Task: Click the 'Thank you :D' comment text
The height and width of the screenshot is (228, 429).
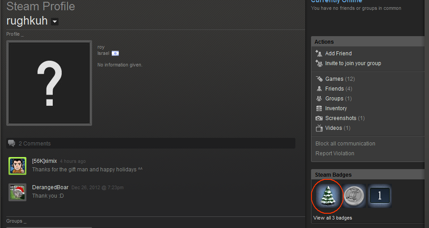Action: pos(48,196)
